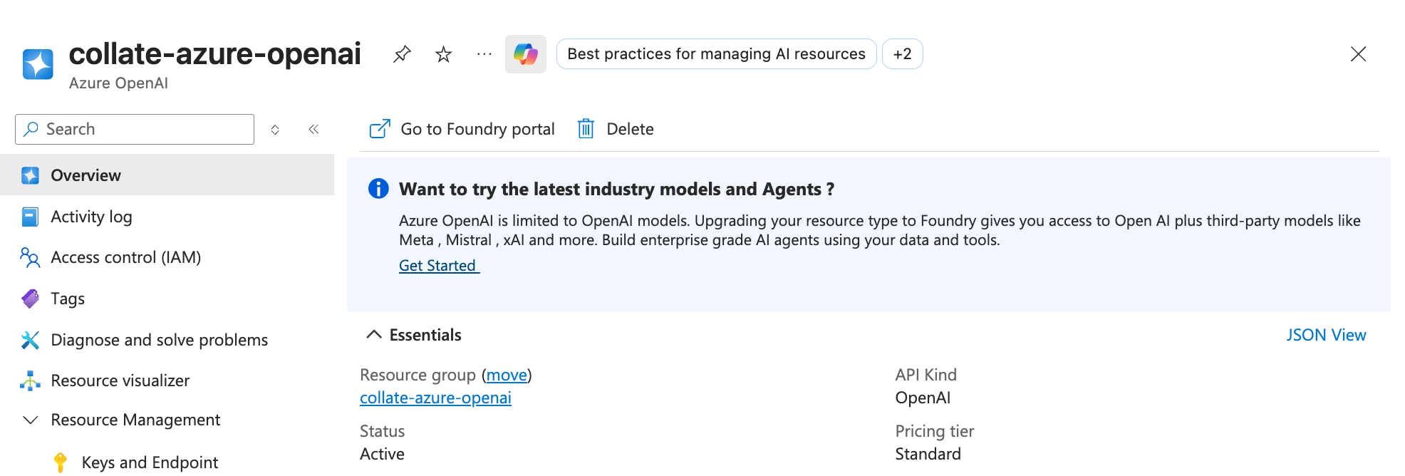Click the Access control people icon
The width and height of the screenshot is (1405, 476).
pos(30,257)
